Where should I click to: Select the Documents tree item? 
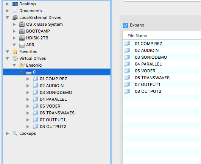[x=31, y=11]
